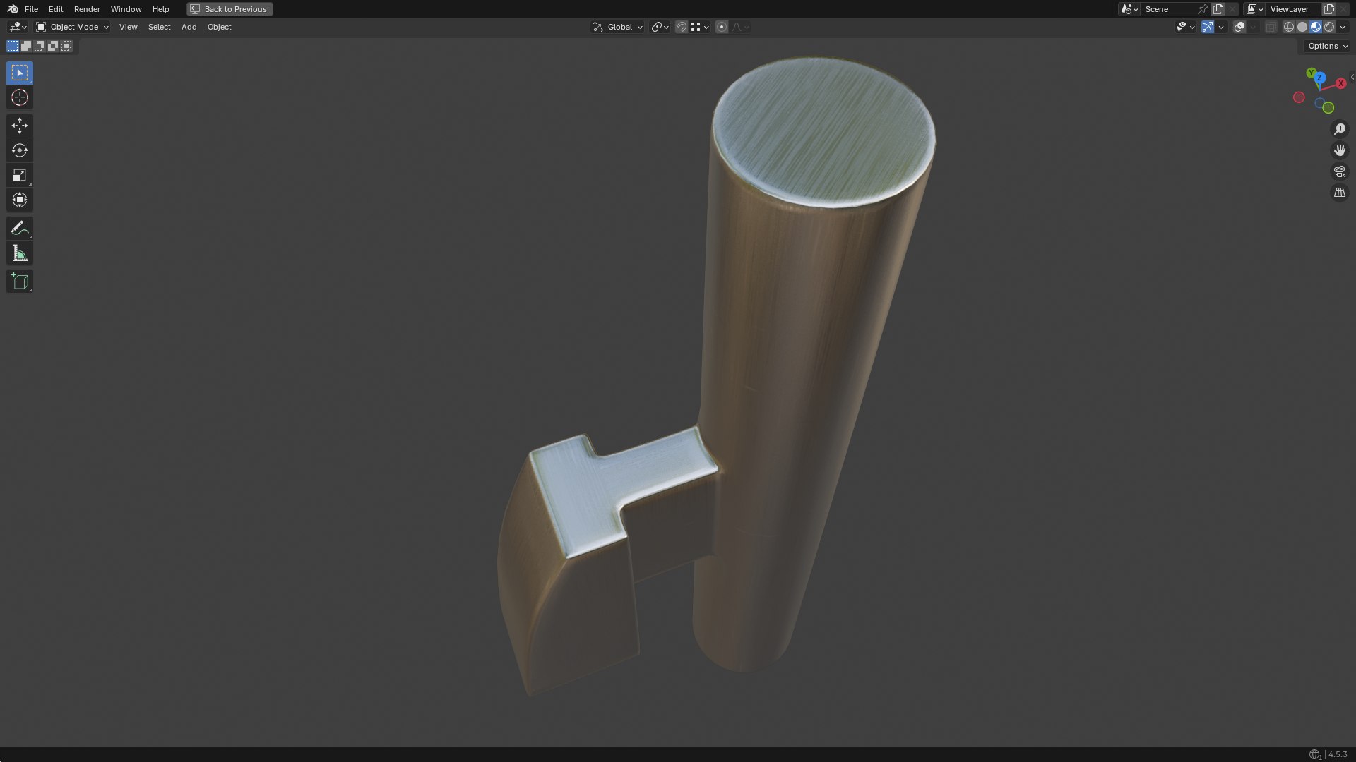Screen dimensions: 1356x762
Task: Open the Edit menu
Action: 56,9
